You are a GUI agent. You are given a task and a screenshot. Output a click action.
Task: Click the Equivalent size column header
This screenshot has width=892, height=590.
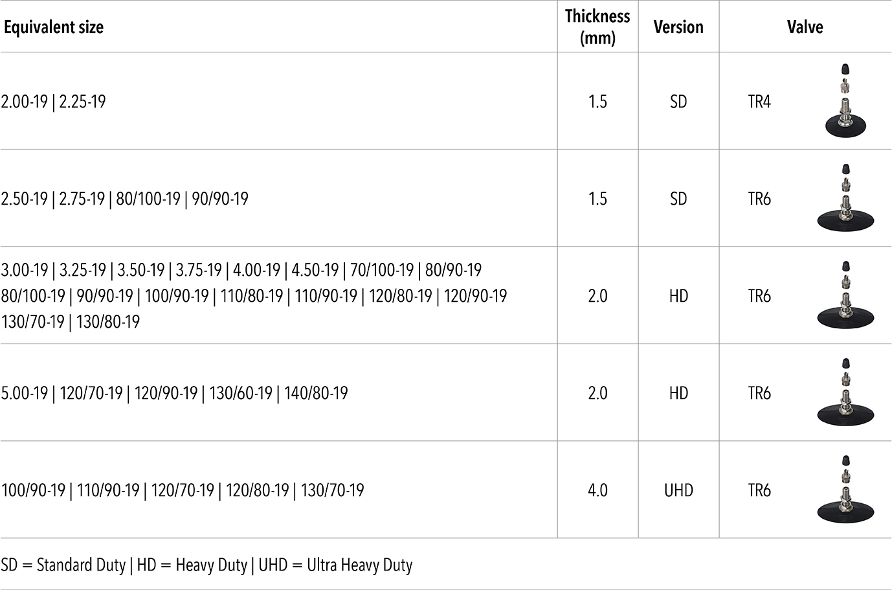point(54,27)
